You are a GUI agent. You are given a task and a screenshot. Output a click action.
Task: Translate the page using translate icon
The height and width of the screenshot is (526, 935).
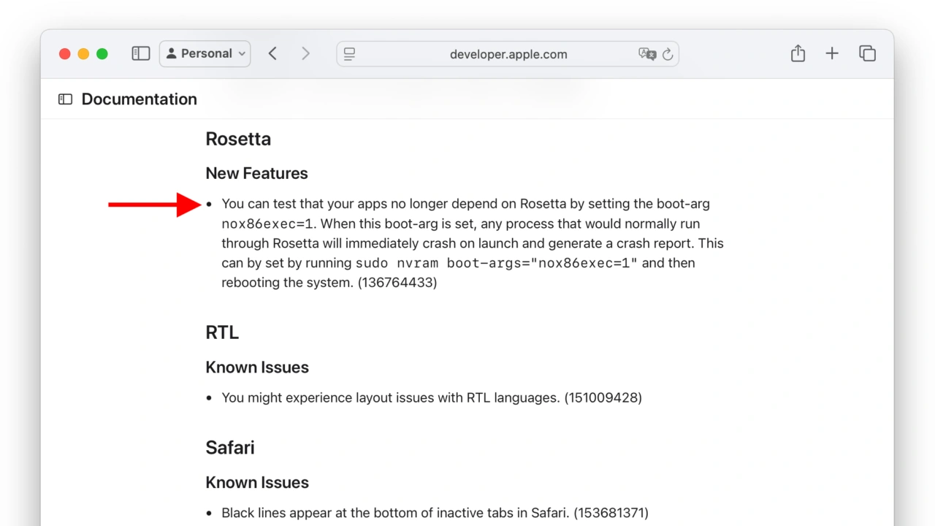click(x=646, y=54)
